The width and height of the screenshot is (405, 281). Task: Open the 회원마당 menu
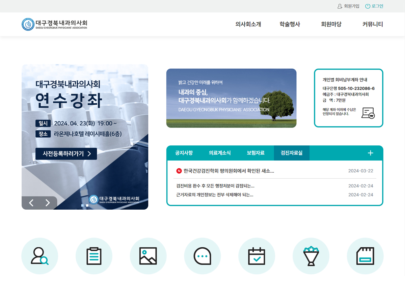[331, 24]
